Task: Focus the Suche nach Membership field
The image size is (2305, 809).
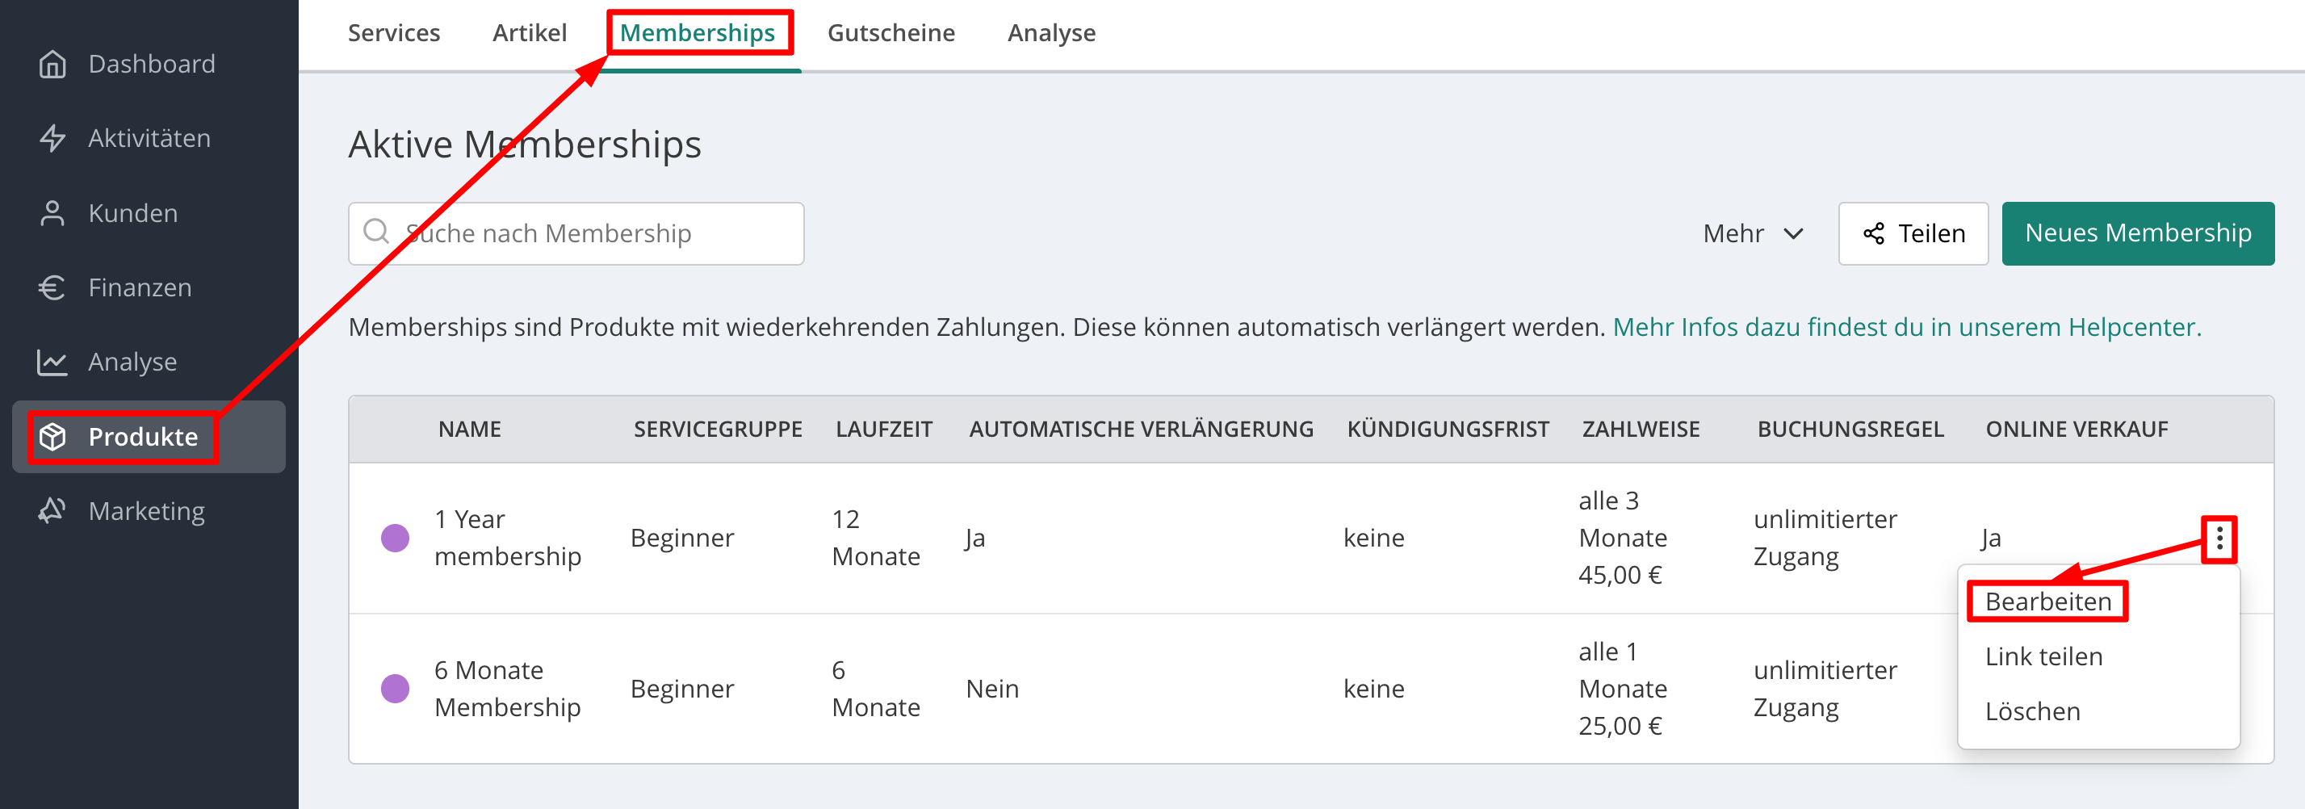Action: point(576,233)
